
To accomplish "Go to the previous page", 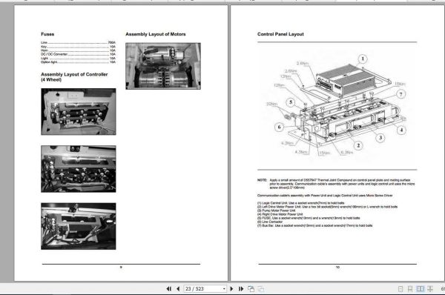I will [x=178, y=289].
